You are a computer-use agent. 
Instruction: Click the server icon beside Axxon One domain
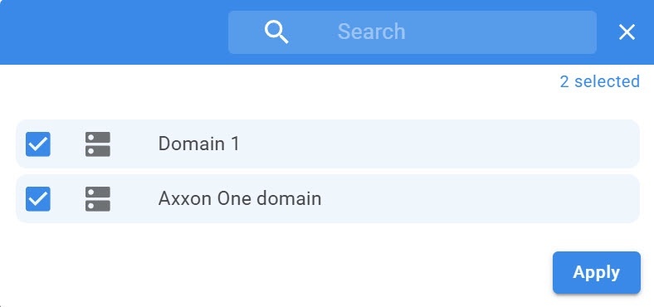click(x=98, y=198)
